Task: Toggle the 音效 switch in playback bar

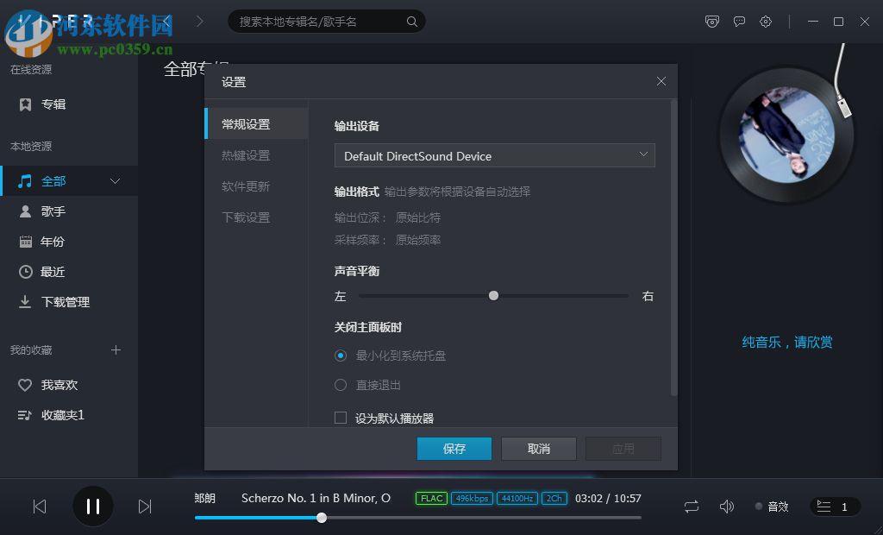Action: pos(757,507)
